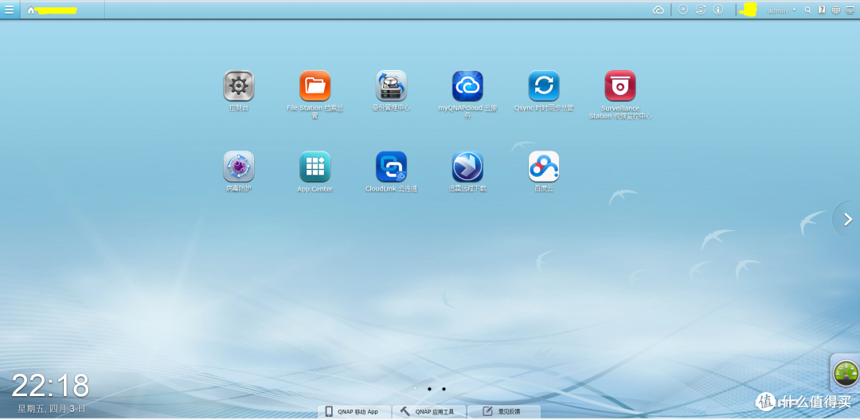This screenshot has height=420, width=860.
Task: Open the main menu hamburger icon
Action: click(10, 10)
